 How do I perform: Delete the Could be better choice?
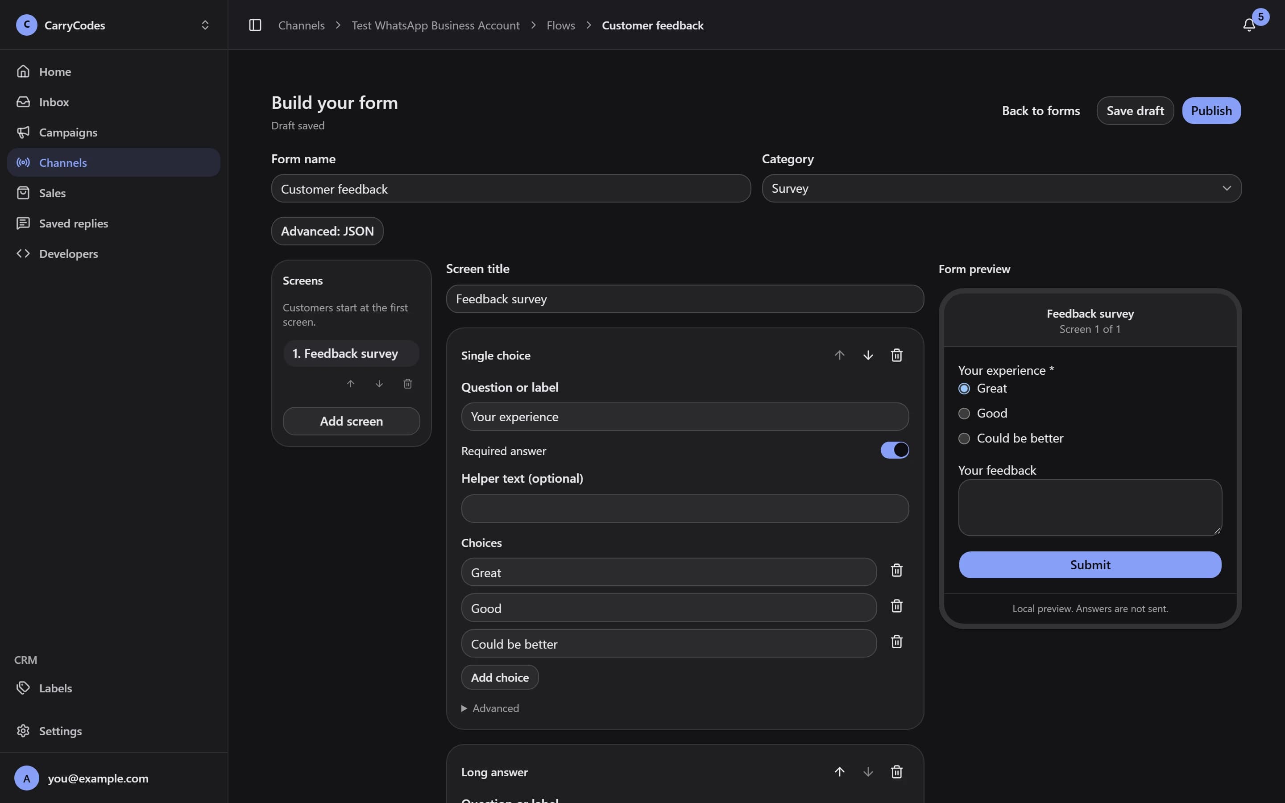pos(896,642)
